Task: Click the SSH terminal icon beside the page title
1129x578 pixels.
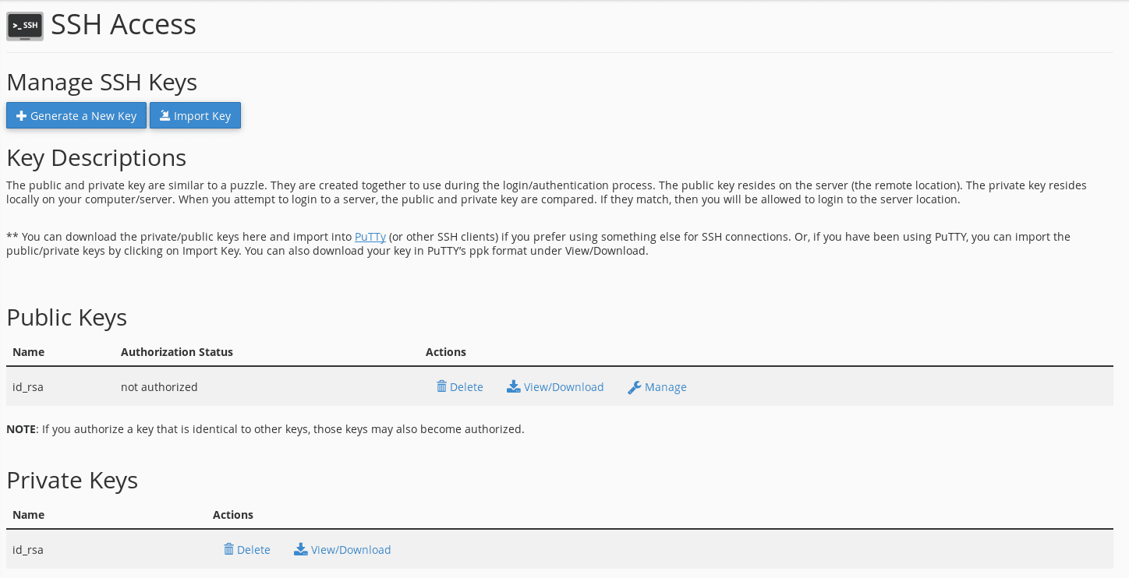Action: [24, 26]
